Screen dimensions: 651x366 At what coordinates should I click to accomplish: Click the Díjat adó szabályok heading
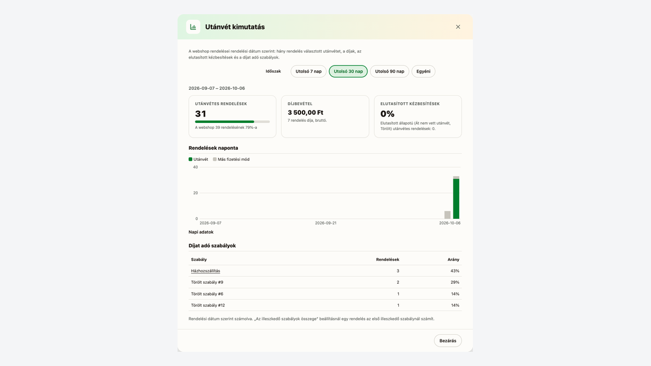(212, 245)
